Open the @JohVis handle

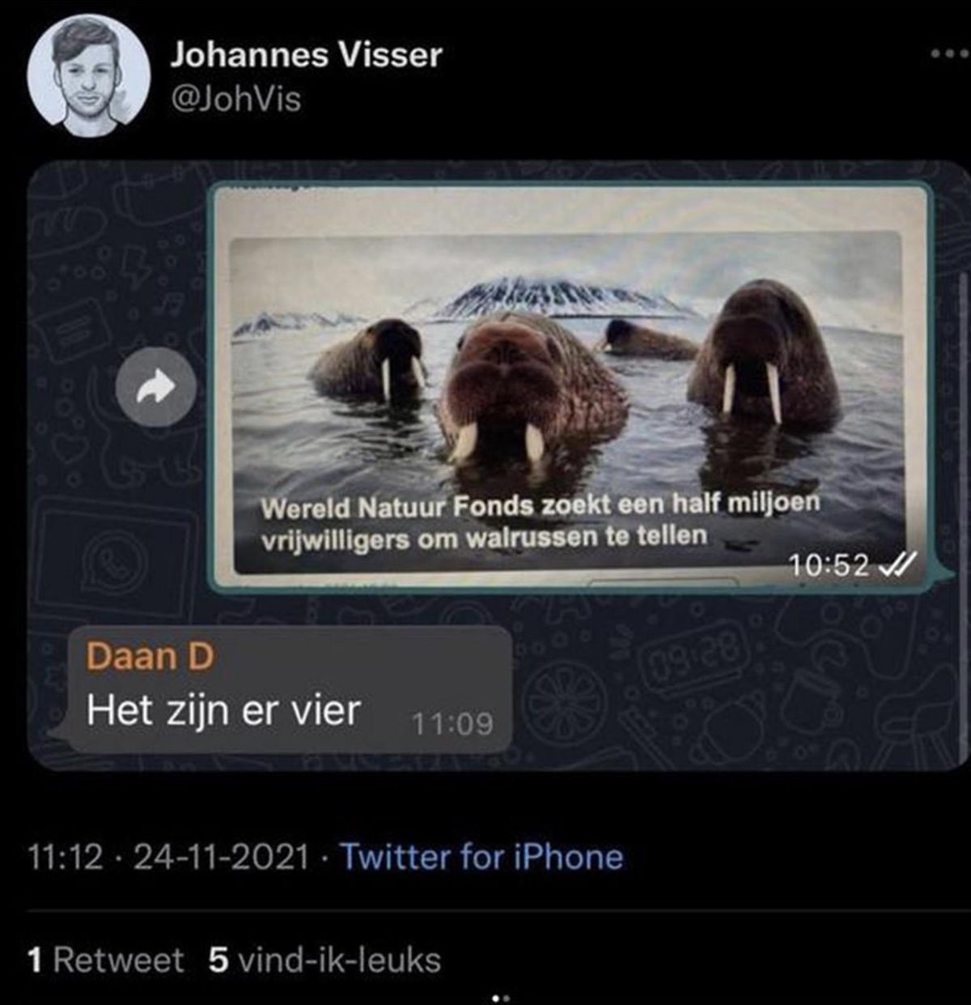pyautogui.click(x=235, y=100)
